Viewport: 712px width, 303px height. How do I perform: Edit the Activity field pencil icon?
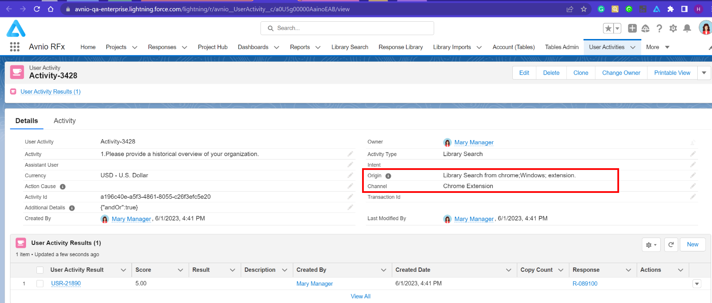click(350, 154)
